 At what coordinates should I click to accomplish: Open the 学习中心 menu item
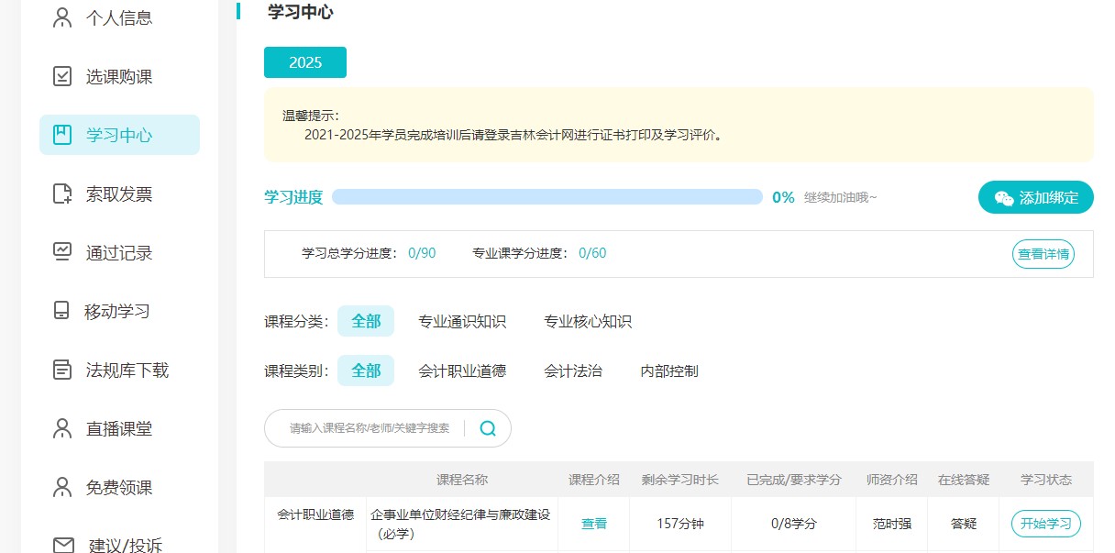(x=119, y=134)
